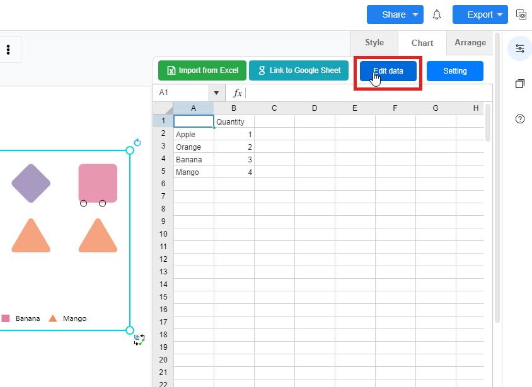Switch to the Arrange tab
This screenshot has width=532, height=387.
tap(470, 43)
